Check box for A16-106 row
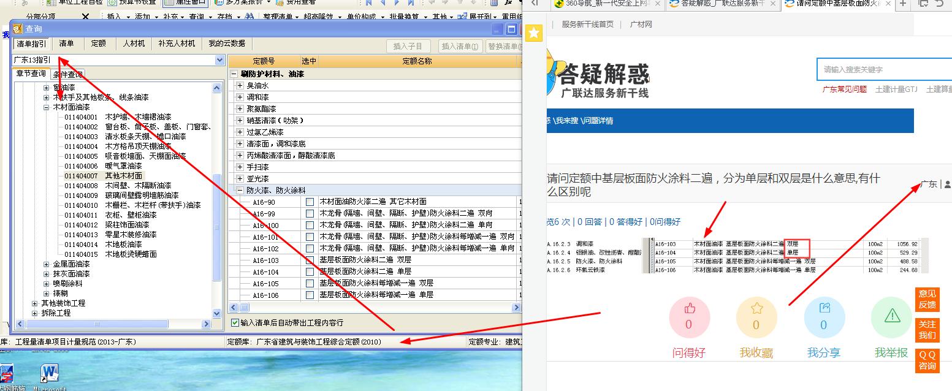952x391 pixels. [310, 295]
